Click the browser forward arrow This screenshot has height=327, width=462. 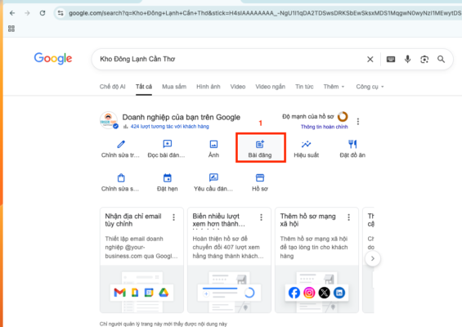[27, 13]
